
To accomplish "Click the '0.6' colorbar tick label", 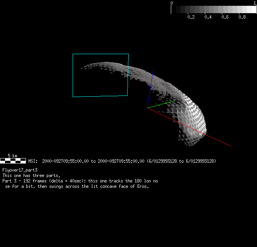I will point(225,17).
